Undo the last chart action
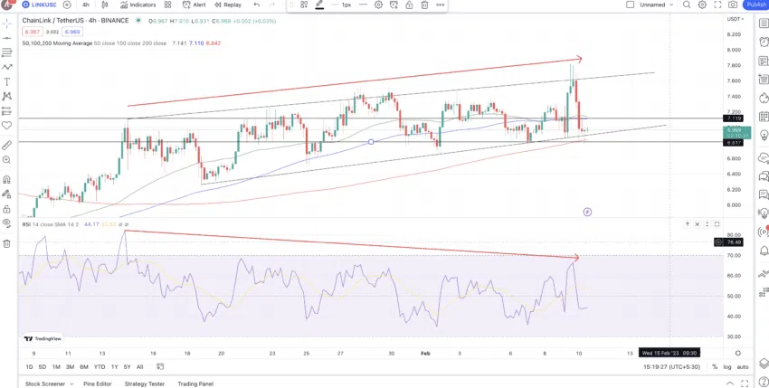Screen dimensions: 769x388 [257, 5]
